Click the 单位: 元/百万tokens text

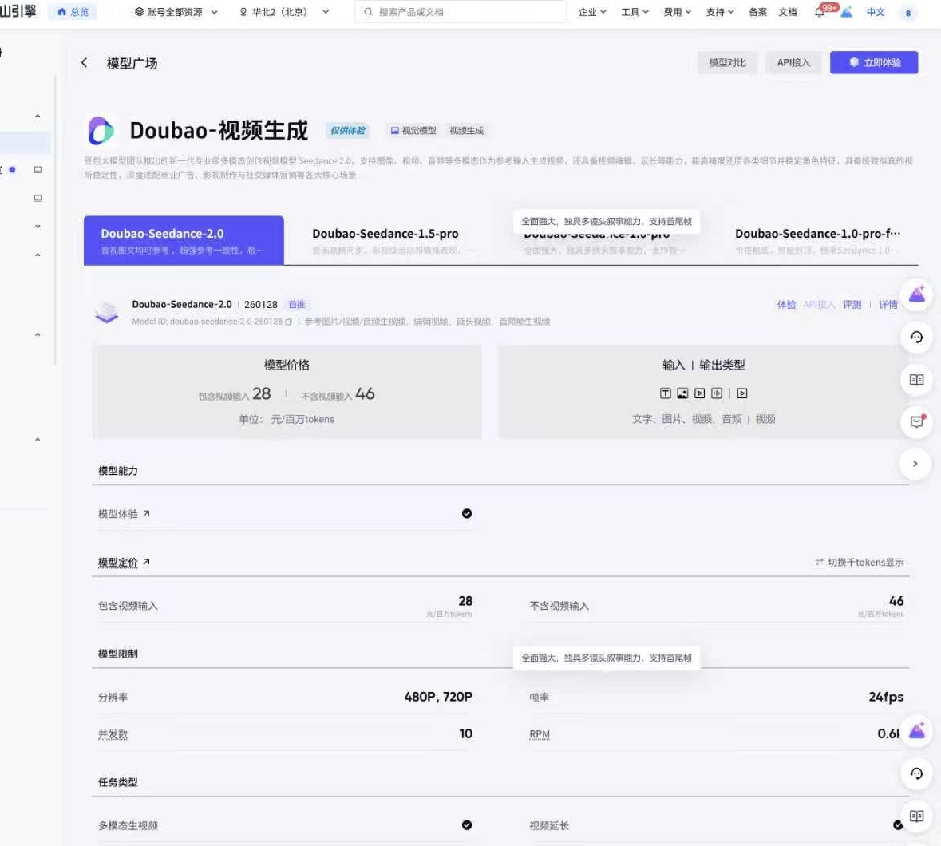[x=287, y=419]
